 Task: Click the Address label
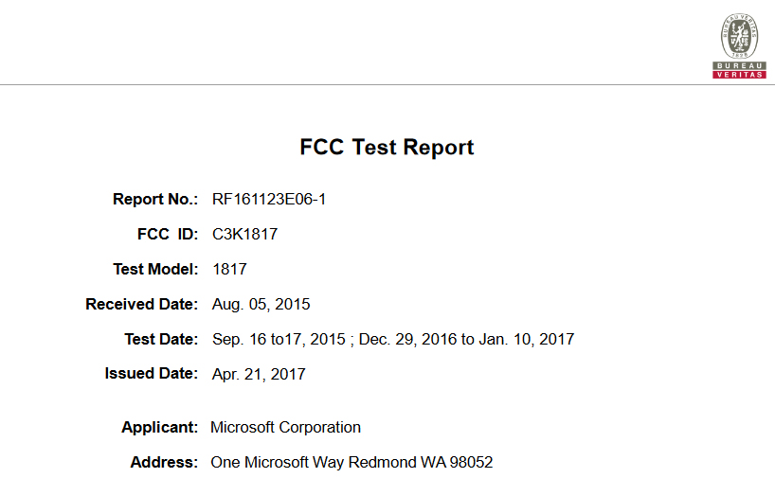tap(164, 462)
